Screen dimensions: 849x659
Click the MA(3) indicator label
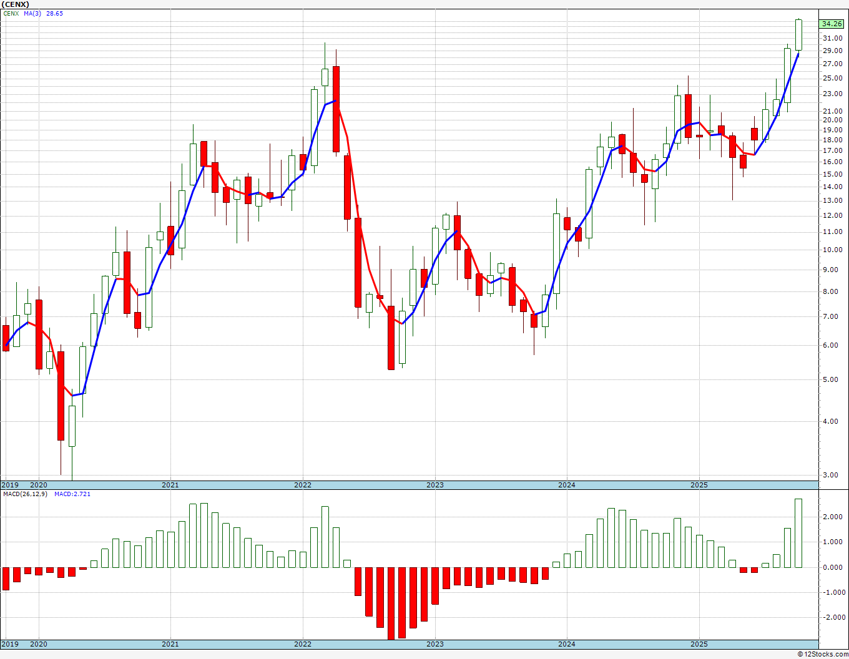33,13
